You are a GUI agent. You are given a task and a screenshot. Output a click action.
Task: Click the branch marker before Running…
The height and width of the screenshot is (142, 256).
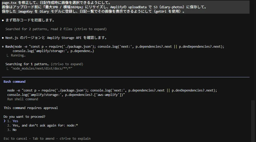[8, 55]
